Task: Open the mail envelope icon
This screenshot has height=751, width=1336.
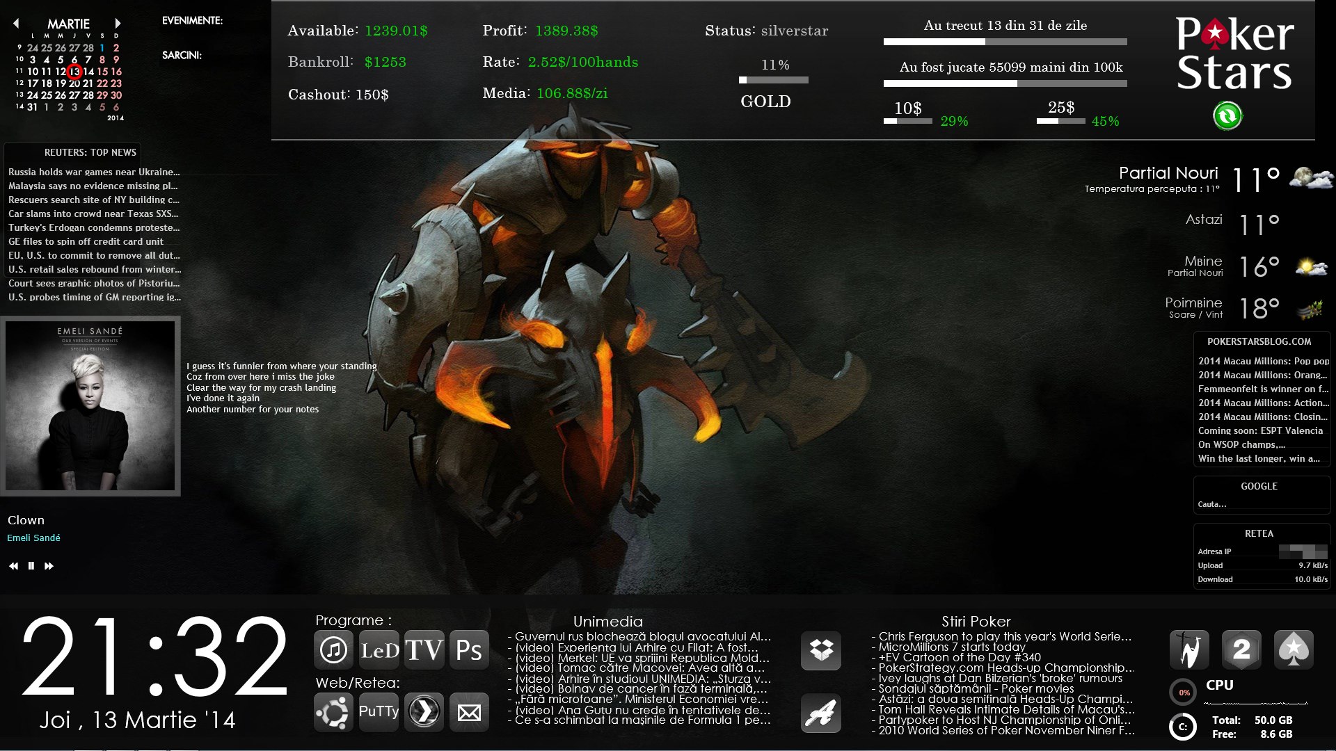Action: pos(469,712)
